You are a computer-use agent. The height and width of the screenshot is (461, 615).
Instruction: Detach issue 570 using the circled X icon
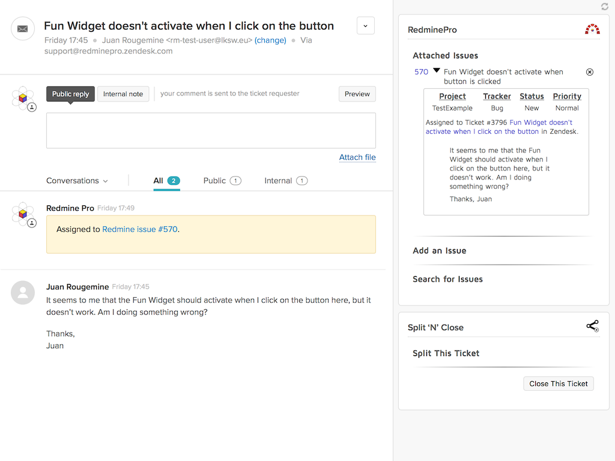[x=589, y=71]
